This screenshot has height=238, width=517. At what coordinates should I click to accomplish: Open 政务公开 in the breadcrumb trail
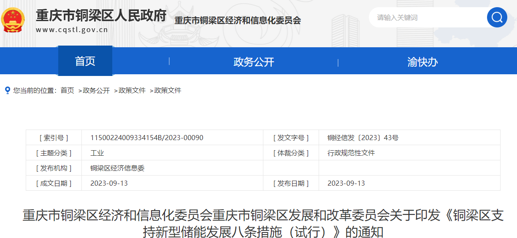point(96,90)
